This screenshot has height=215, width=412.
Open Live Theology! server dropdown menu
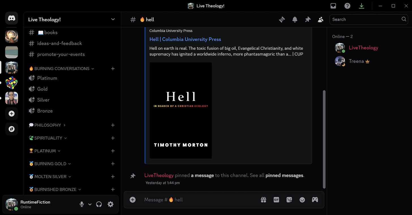click(x=113, y=19)
